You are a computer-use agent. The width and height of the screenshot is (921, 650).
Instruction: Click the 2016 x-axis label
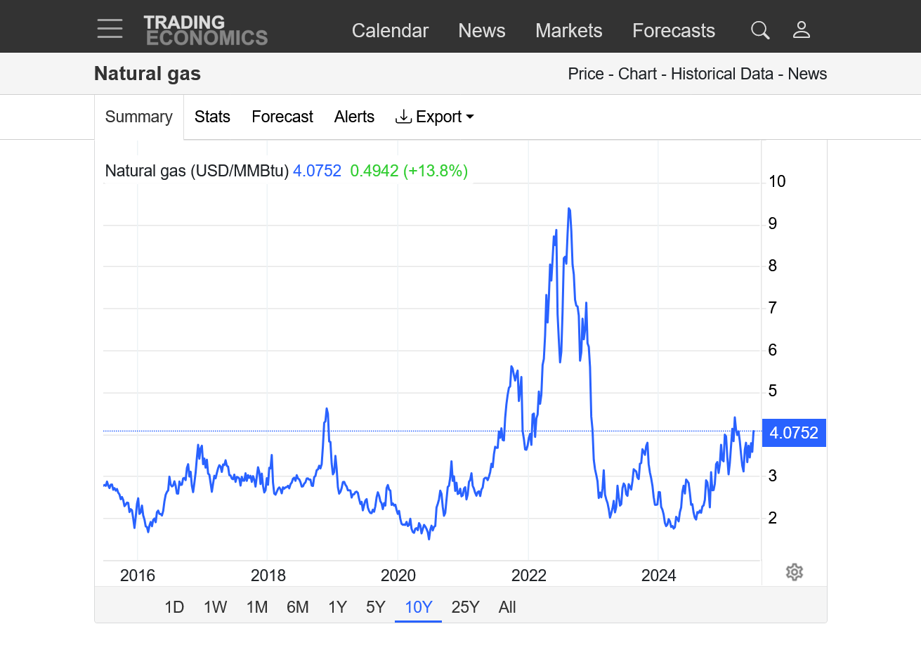coord(138,576)
